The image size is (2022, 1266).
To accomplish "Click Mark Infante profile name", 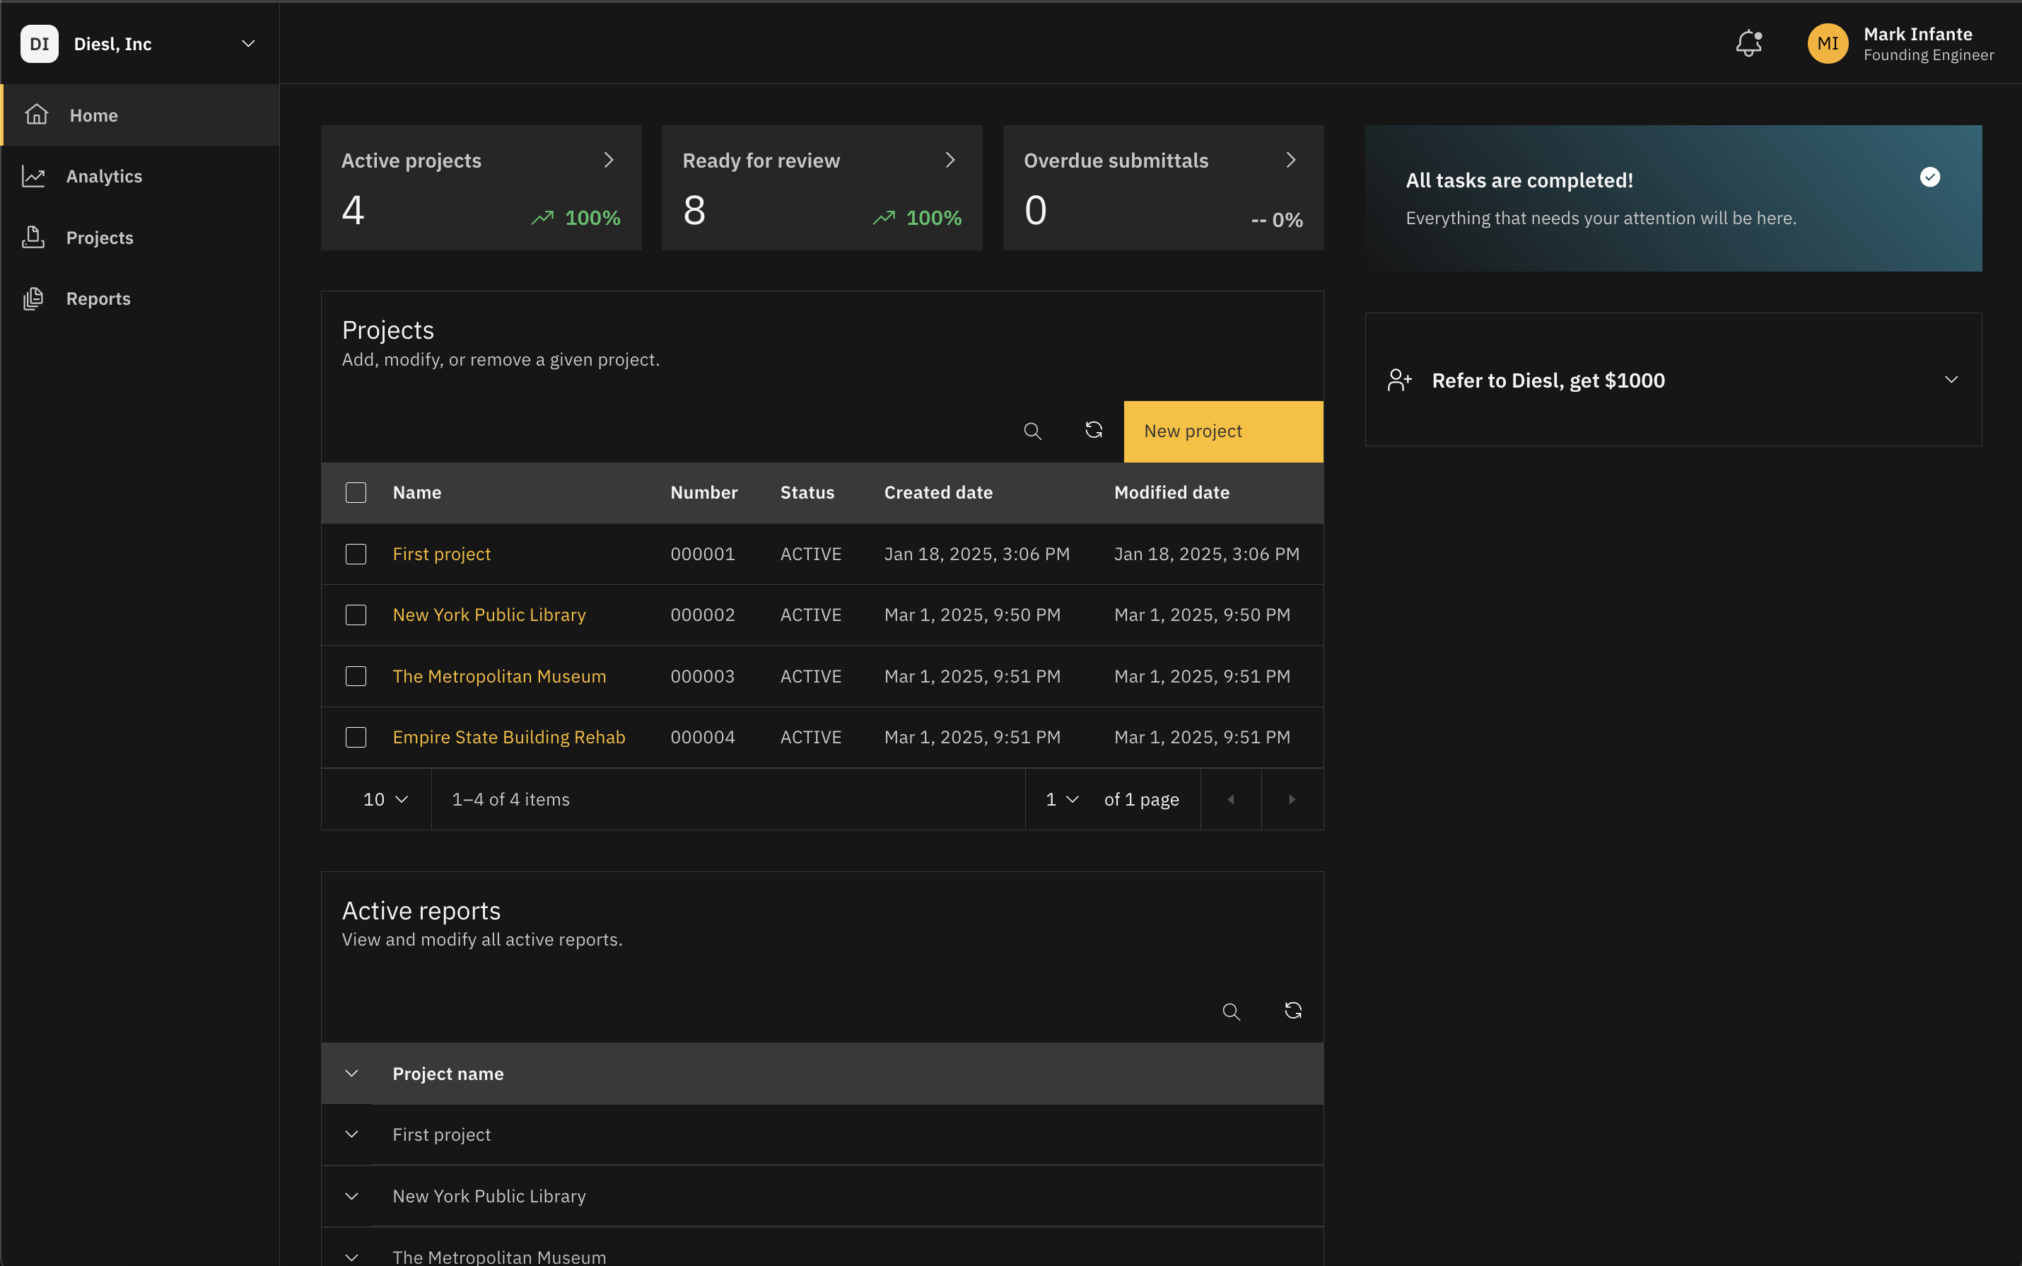I will pyautogui.click(x=1917, y=35).
